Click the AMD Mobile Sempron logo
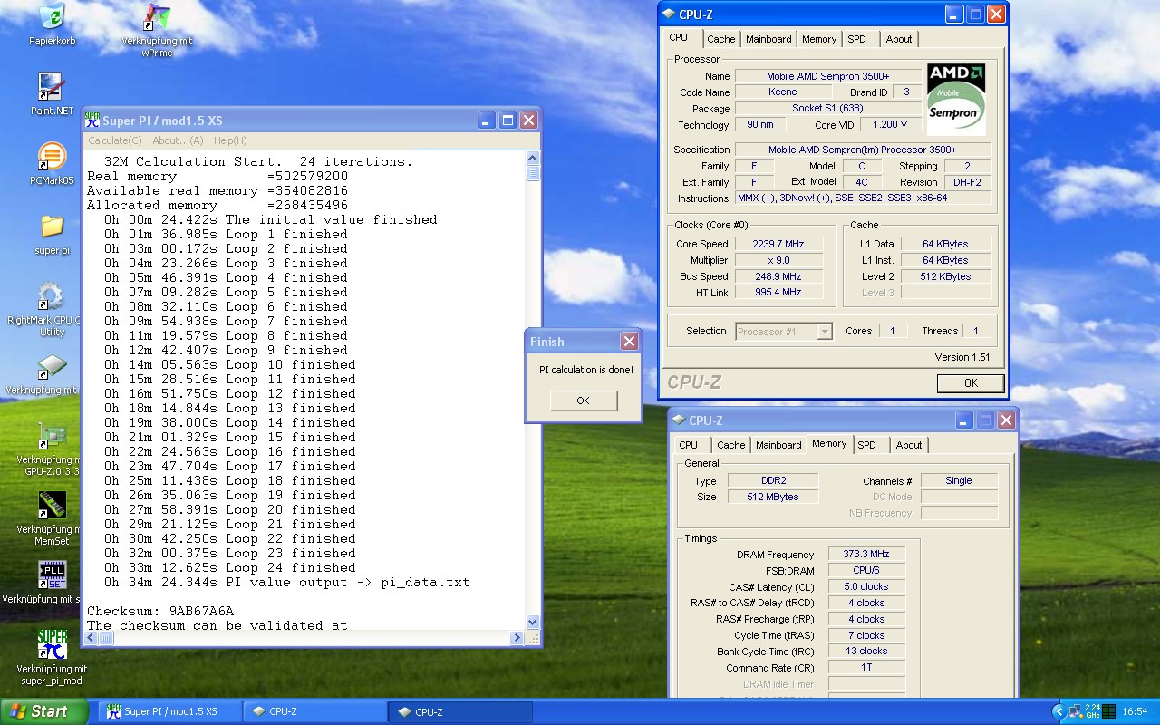 [x=956, y=99]
